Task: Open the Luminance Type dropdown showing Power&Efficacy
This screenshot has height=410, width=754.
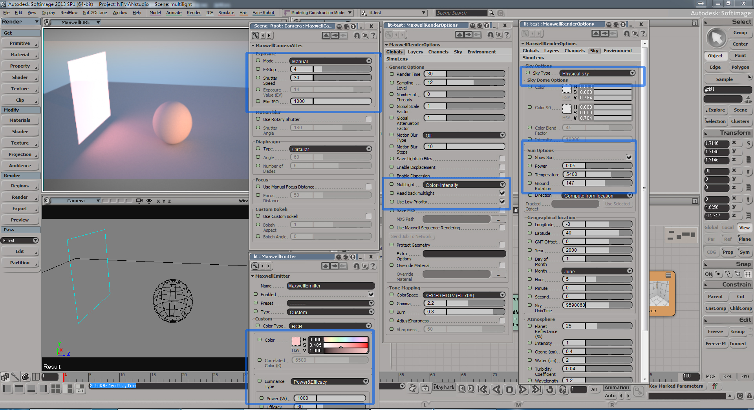Action: pos(330,382)
